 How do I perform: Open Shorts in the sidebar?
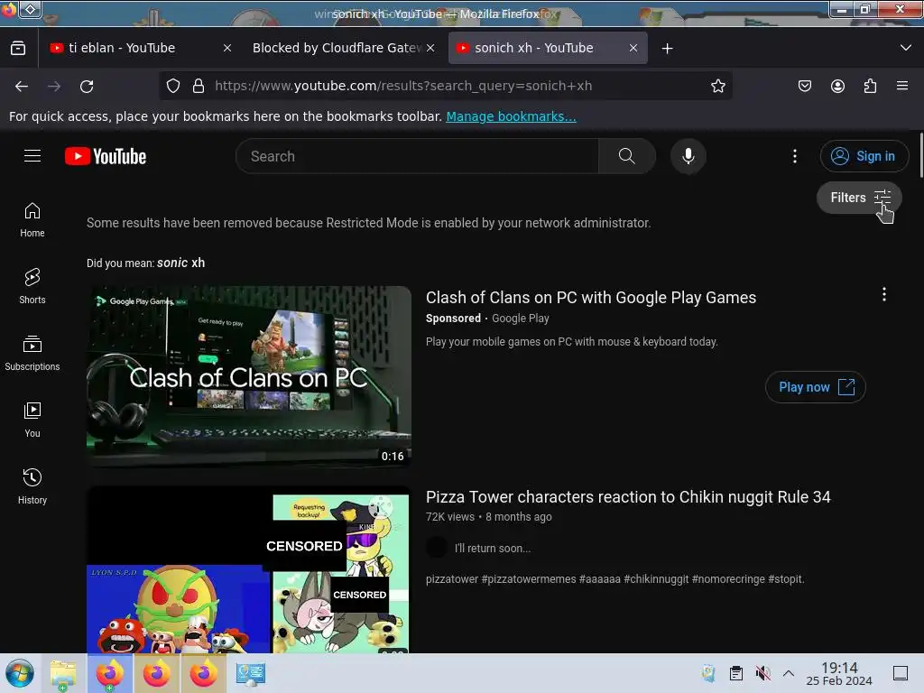click(x=32, y=286)
